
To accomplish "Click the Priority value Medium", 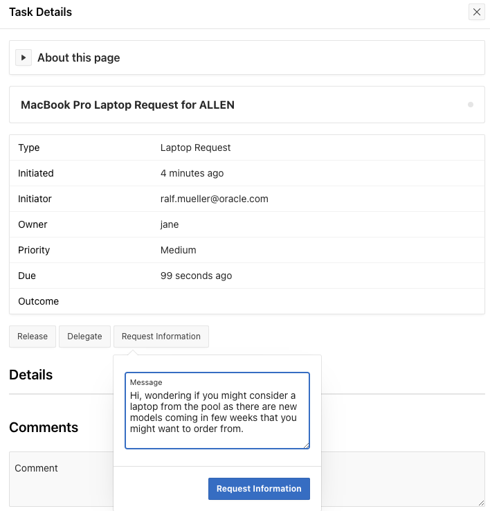I will point(178,250).
